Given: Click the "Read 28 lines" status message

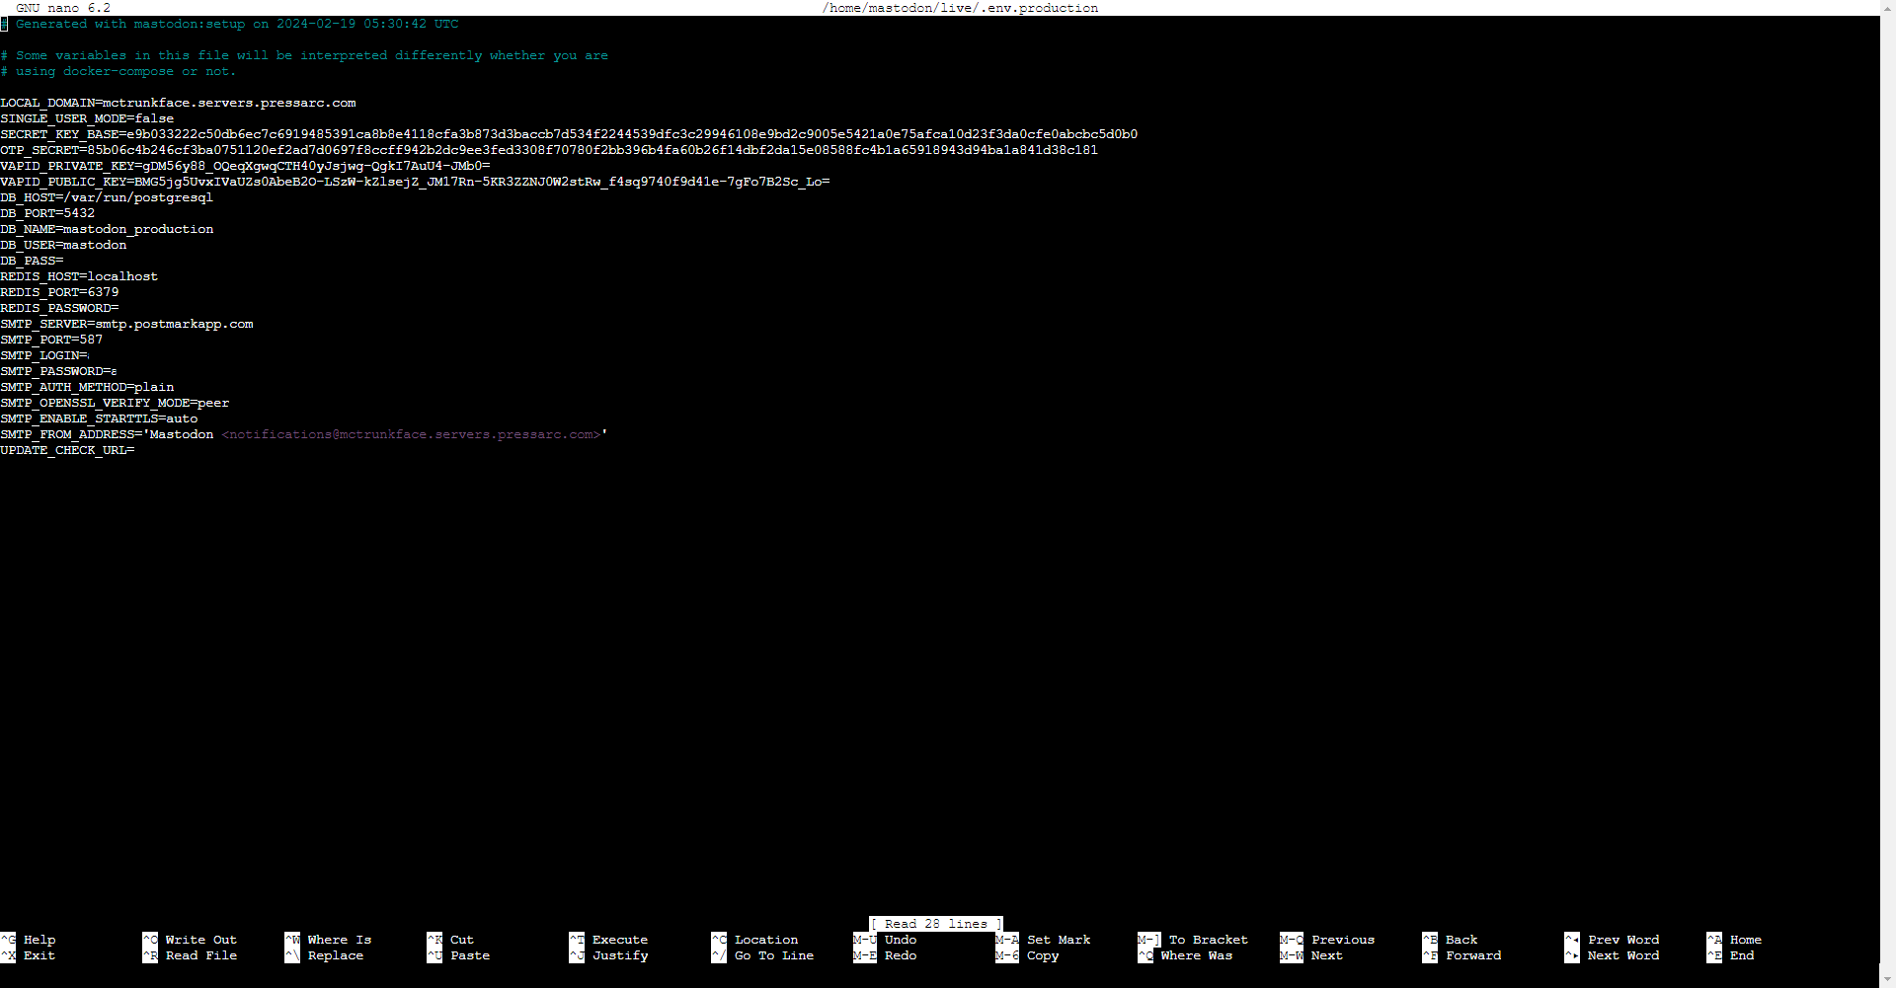Looking at the screenshot, I should 935,924.
